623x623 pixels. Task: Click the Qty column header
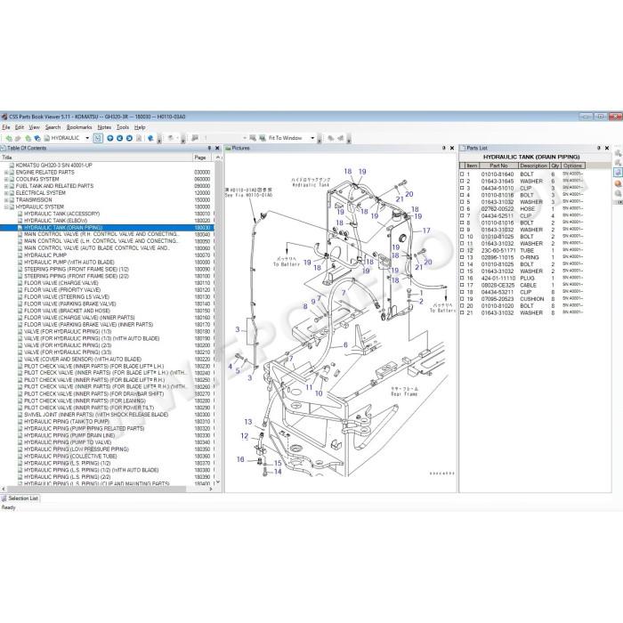tap(555, 166)
